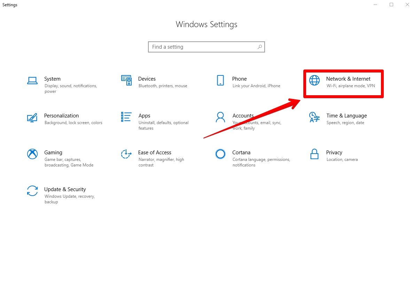Select the Cortana circle icon
Viewport: 413px width, 286px height.
[220, 154]
